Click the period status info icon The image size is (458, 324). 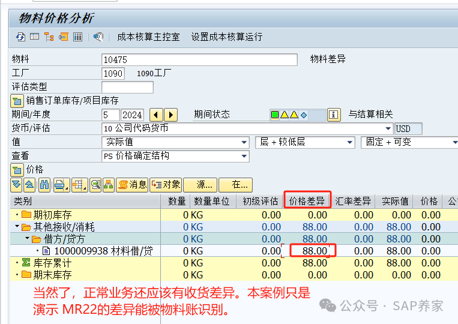334,115
